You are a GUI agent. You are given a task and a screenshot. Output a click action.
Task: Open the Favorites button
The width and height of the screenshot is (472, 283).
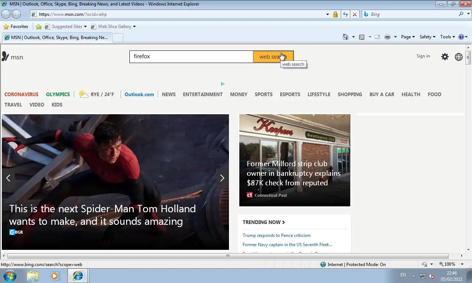(15, 27)
